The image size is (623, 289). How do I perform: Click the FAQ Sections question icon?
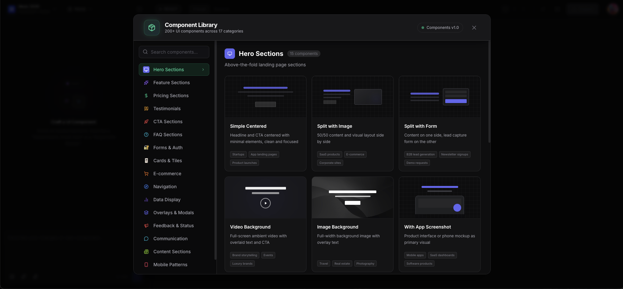click(146, 135)
